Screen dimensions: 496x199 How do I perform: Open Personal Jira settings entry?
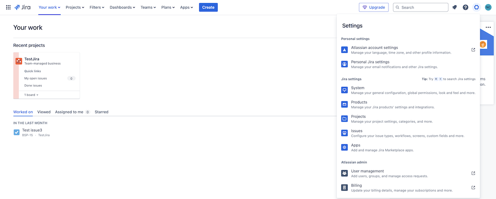pyautogui.click(x=408, y=64)
